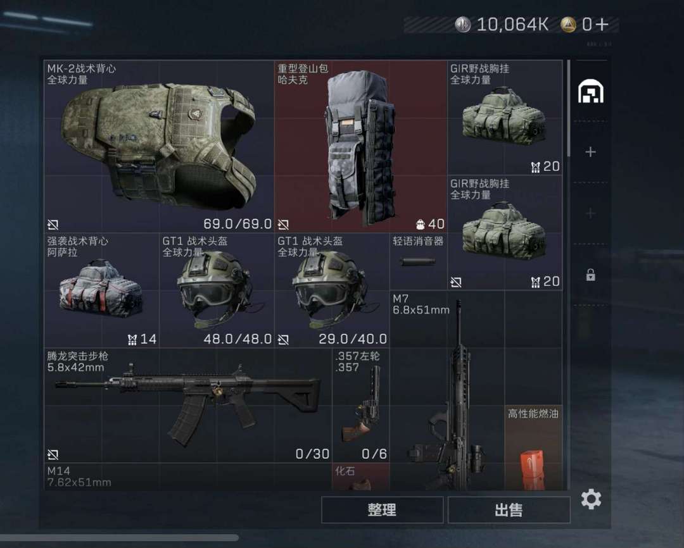Click the gold currency coin icon
The image size is (684, 548).
coord(568,25)
